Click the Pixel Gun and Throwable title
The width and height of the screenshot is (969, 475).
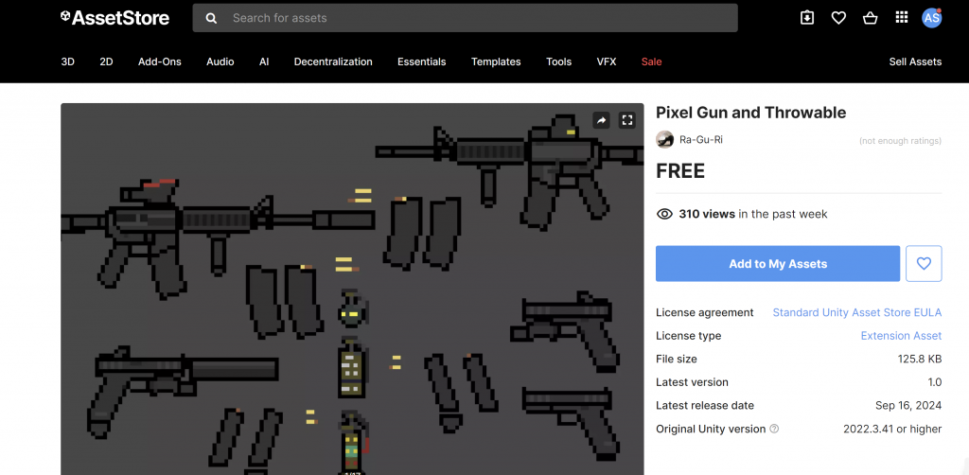pos(750,113)
